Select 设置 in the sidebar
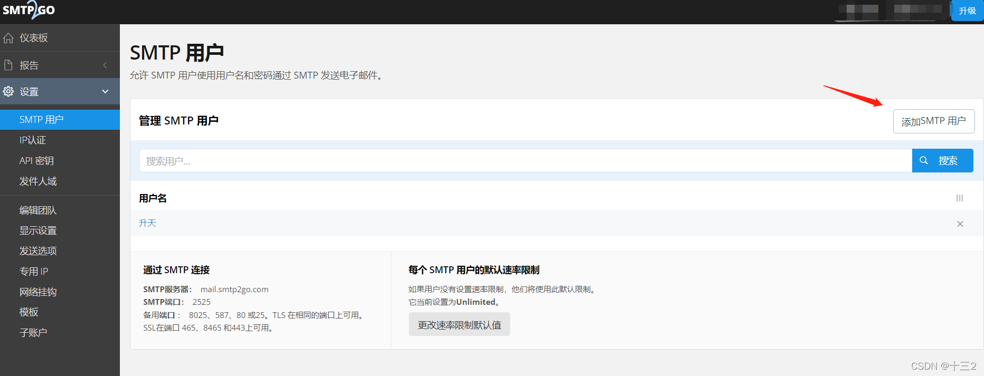984x376 pixels. pos(60,91)
